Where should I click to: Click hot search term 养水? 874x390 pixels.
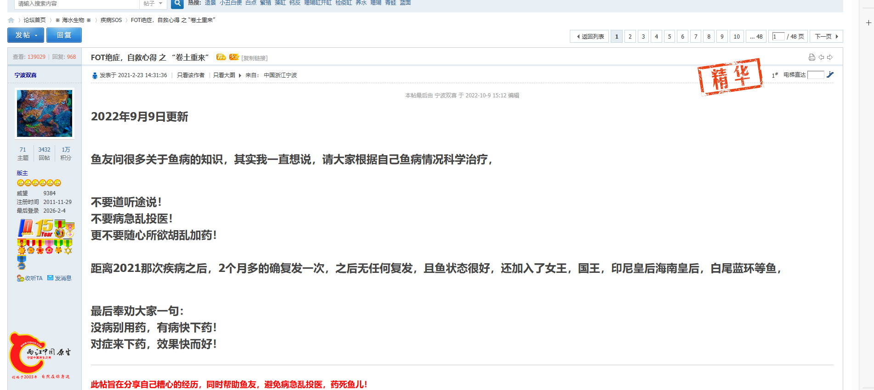361,3
